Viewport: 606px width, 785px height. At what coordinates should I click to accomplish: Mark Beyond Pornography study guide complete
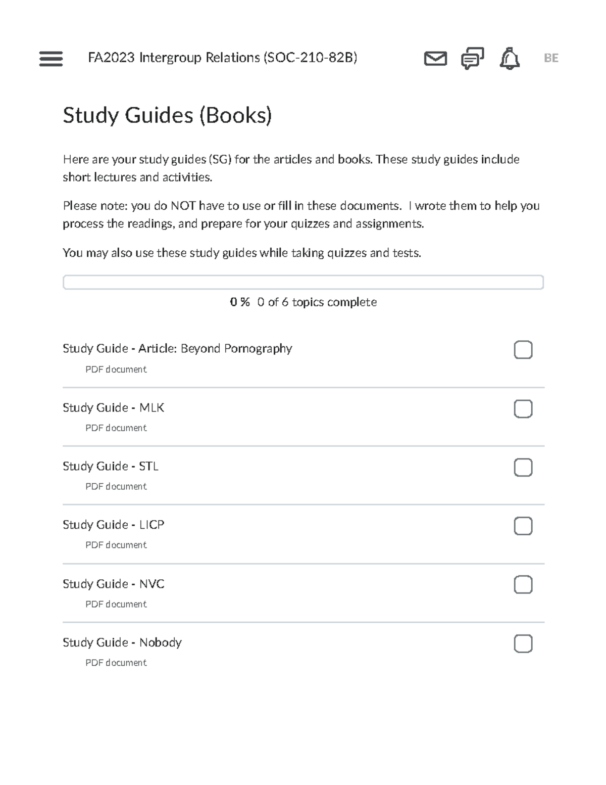(x=523, y=350)
